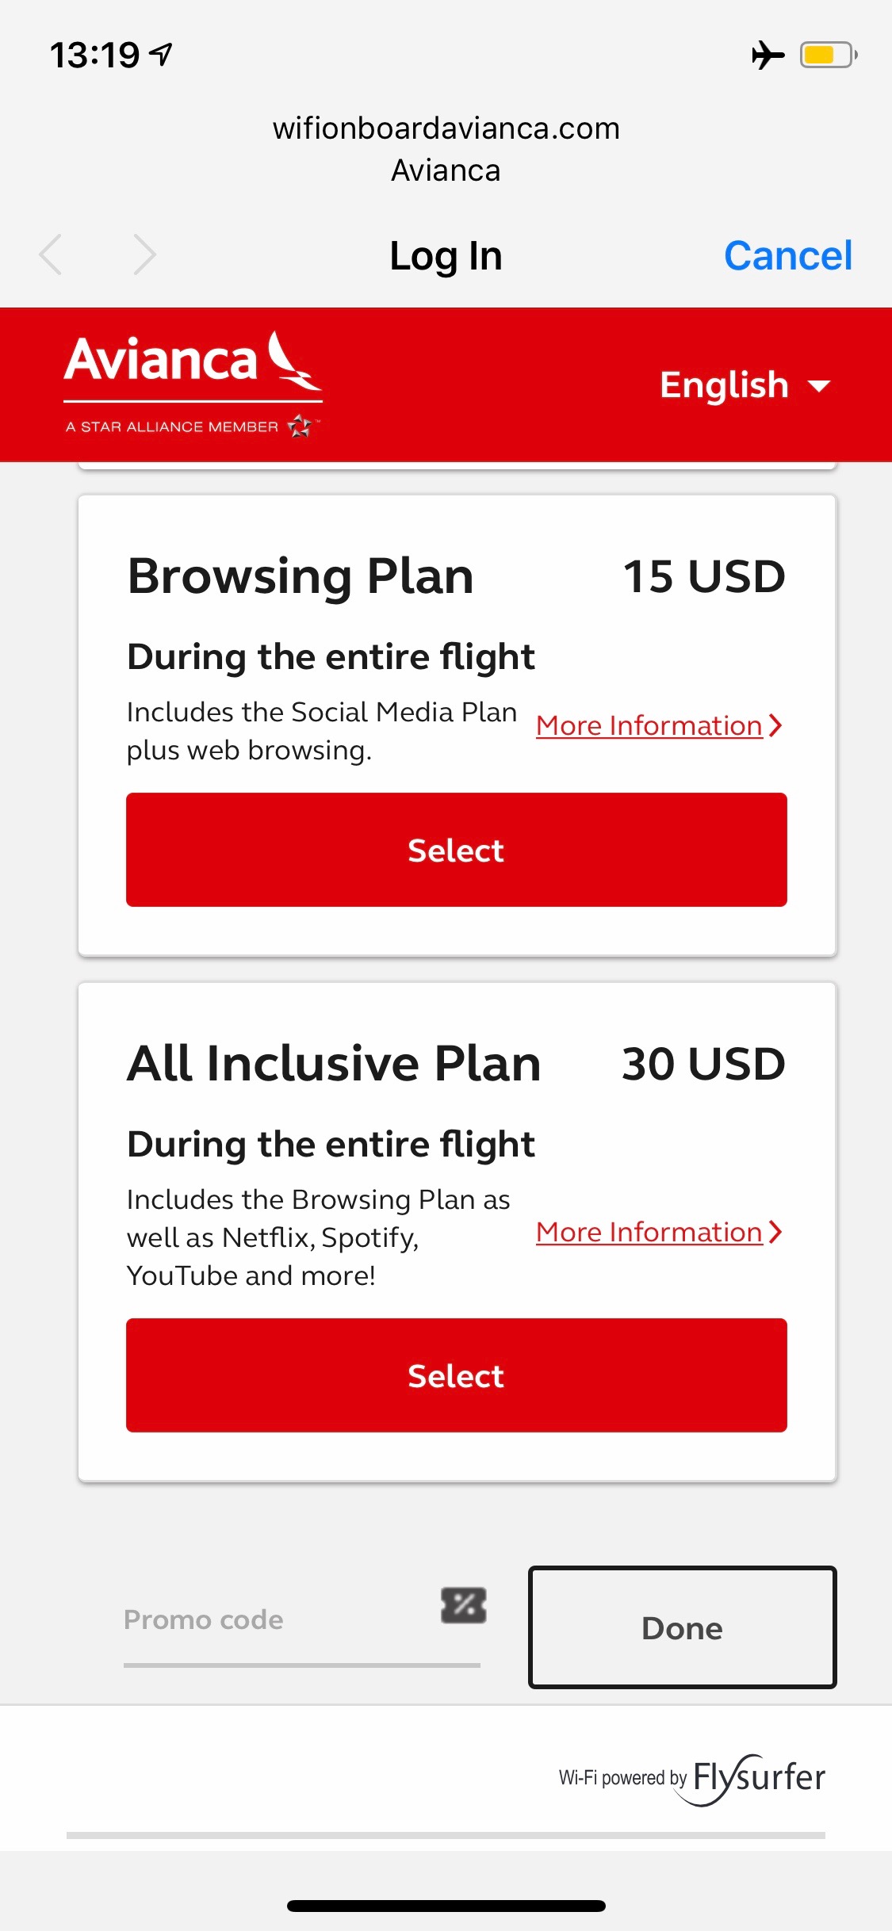Tap the Avianca logo in header

(193, 363)
